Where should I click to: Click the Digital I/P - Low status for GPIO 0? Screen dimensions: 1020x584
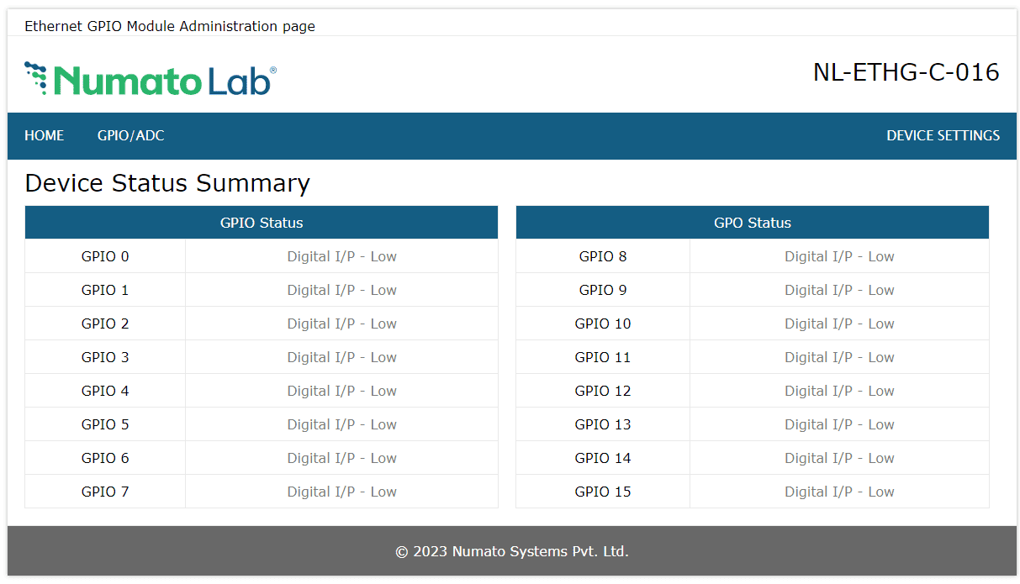pyautogui.click(x=341, y=255)
